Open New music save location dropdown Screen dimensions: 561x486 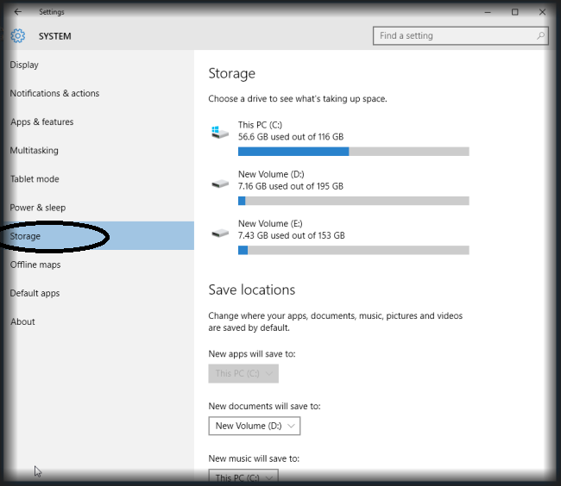coord(243,477)
